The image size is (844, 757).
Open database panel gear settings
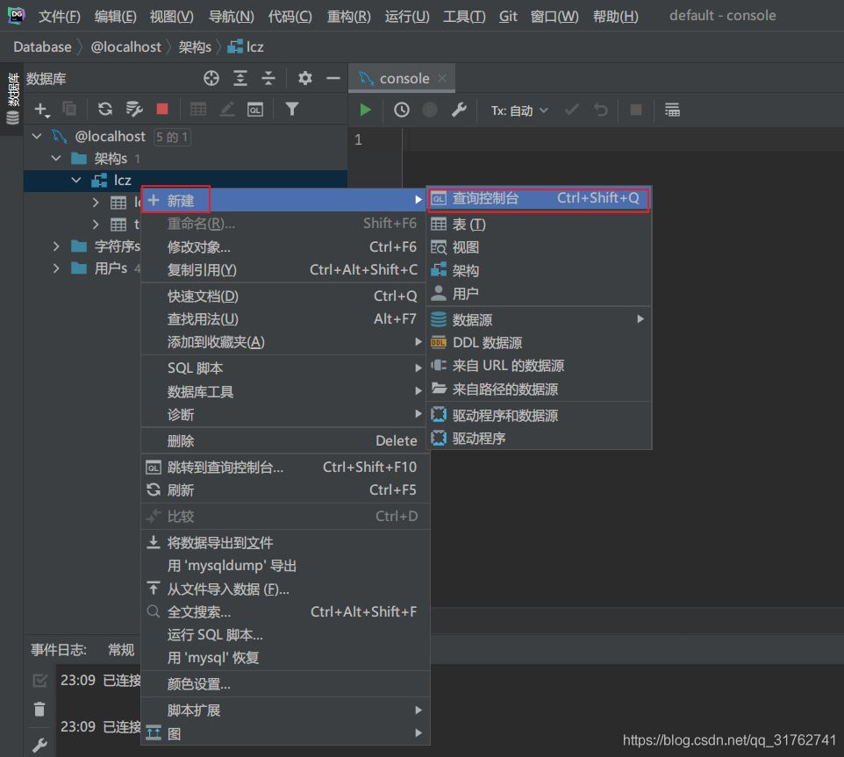304,78
